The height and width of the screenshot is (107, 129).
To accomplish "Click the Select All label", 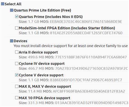I will click(13, 4).
